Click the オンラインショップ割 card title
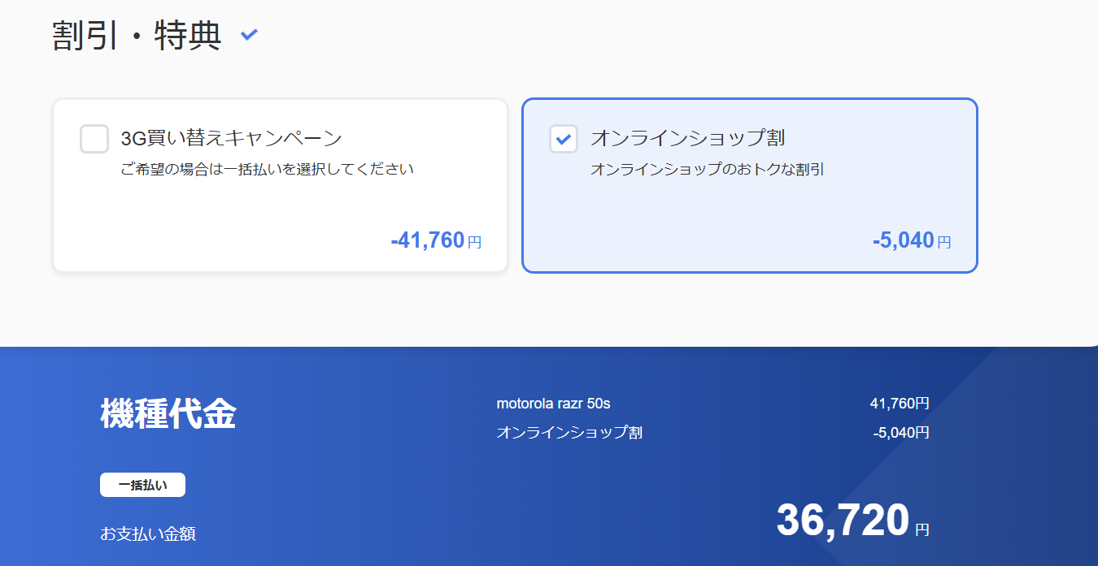 tap(687, 138)
